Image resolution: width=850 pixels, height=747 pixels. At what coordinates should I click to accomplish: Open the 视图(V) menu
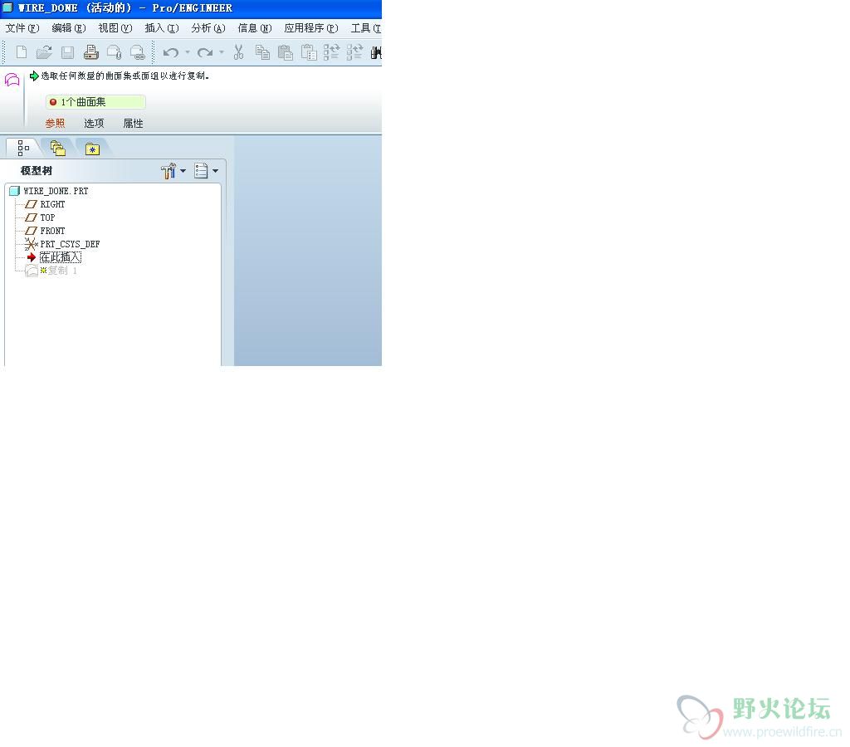click(115, 28)
